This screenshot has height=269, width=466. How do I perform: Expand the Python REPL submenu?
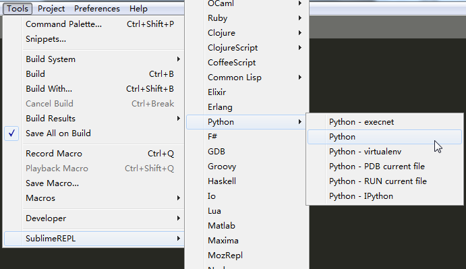[x=247, y=122]
